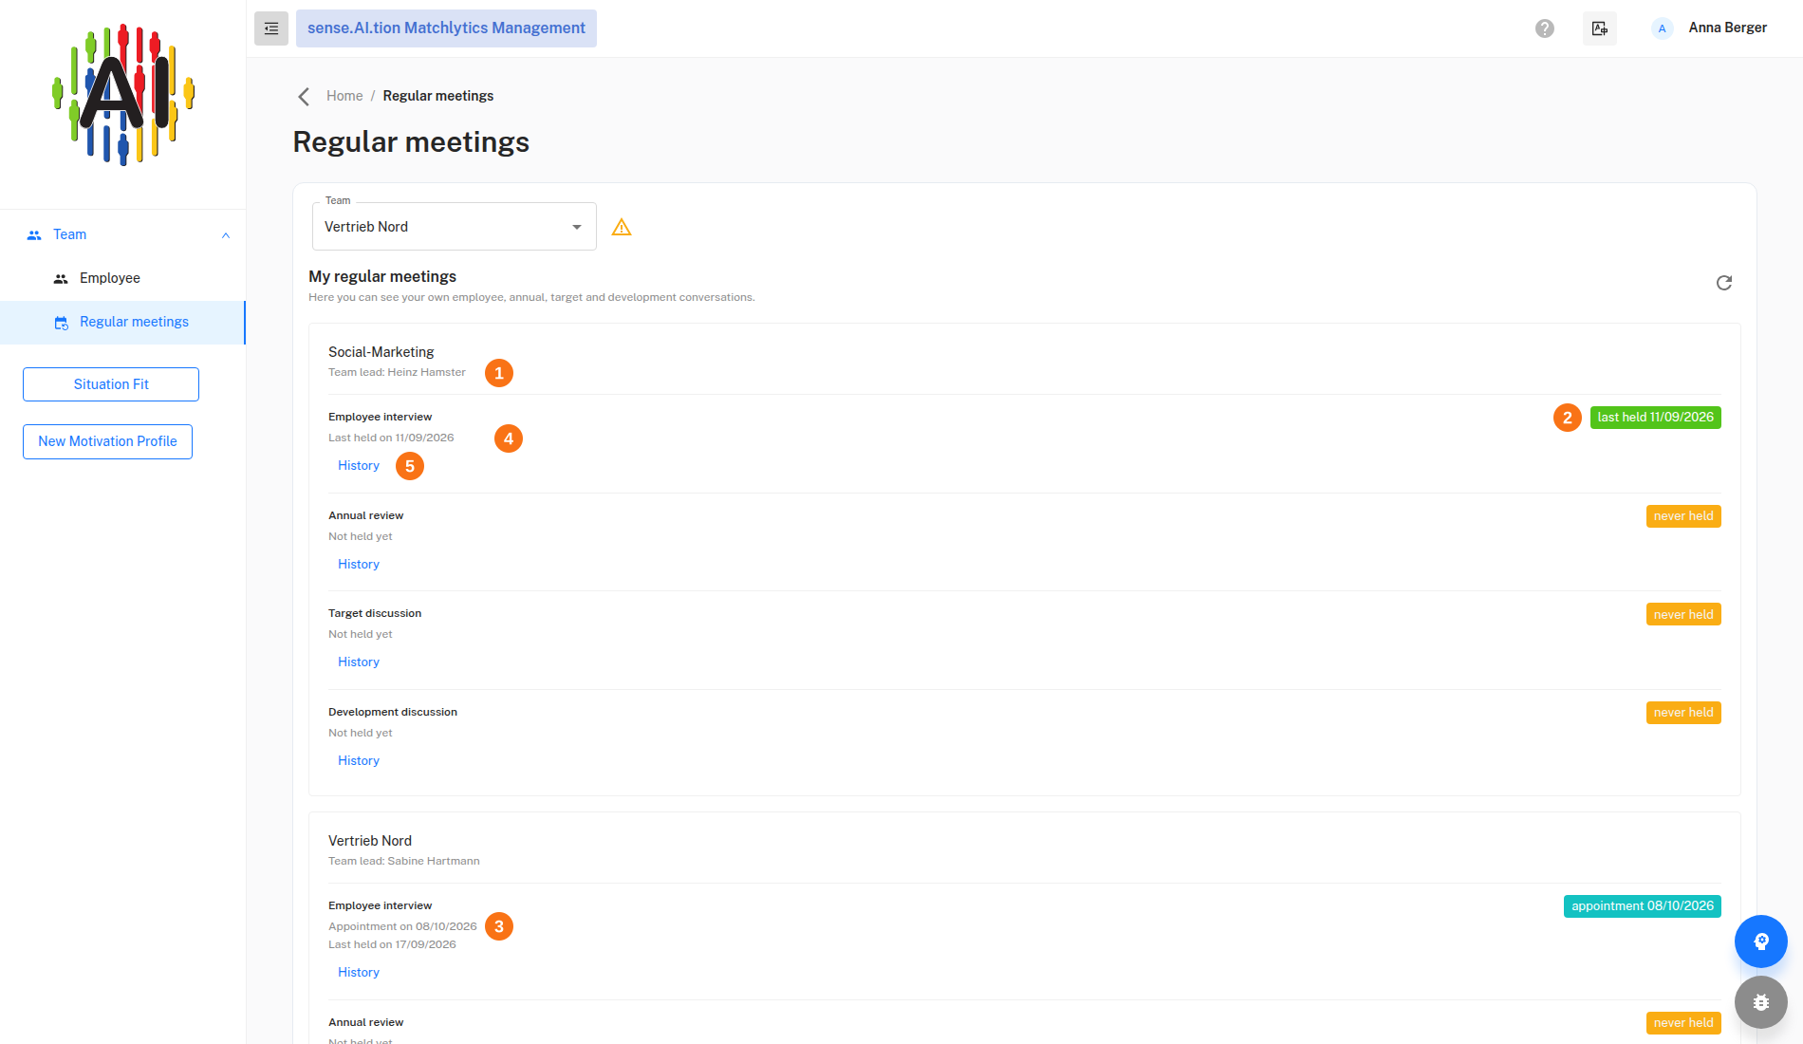Image resolution: width=1803 pixels, height=1044 pixels.
Task: Click the Social-Marketing team heading
Action: point(381,352)
